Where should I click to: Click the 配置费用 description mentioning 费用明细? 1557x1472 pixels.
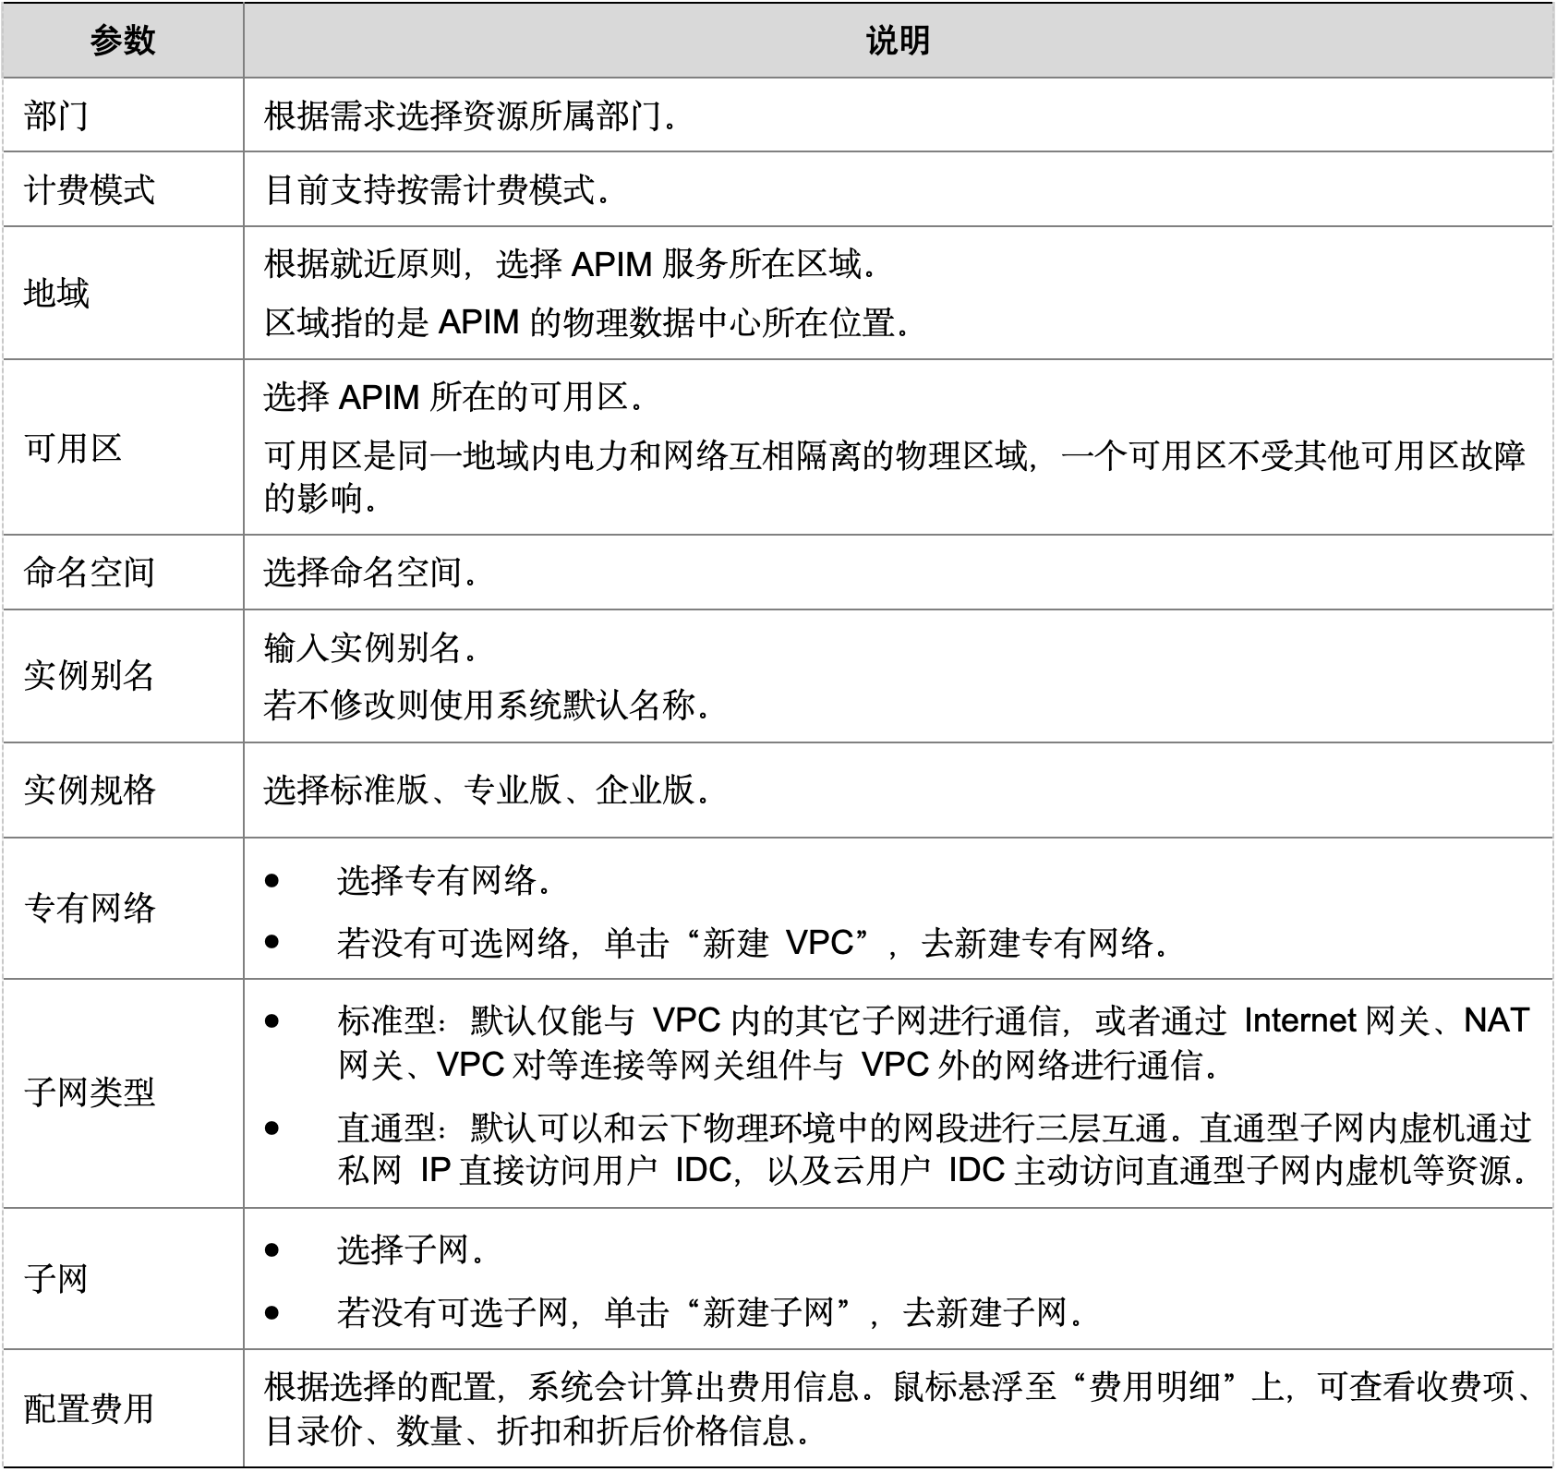(899, 1409)
